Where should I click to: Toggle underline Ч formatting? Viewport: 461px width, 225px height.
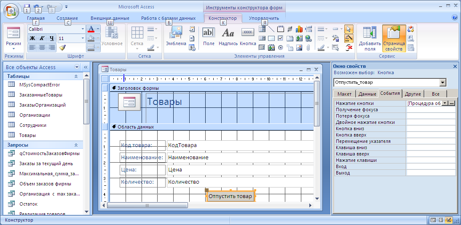tap(52, 38)
